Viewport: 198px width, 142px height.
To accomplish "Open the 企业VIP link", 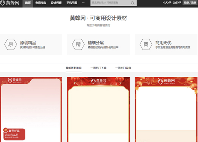I will [x=177, y=3].
